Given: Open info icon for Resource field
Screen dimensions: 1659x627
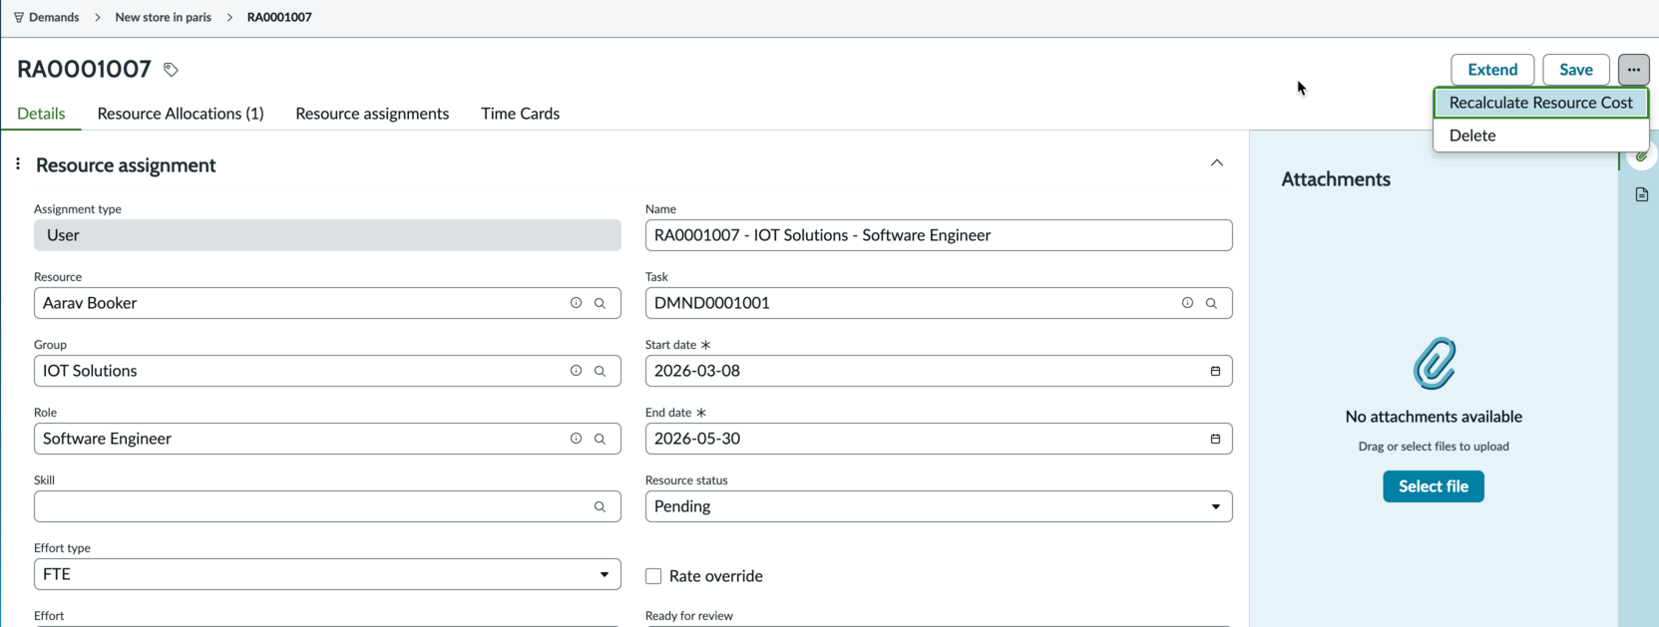Looking at the screenshot, I should tap(576, 303).
